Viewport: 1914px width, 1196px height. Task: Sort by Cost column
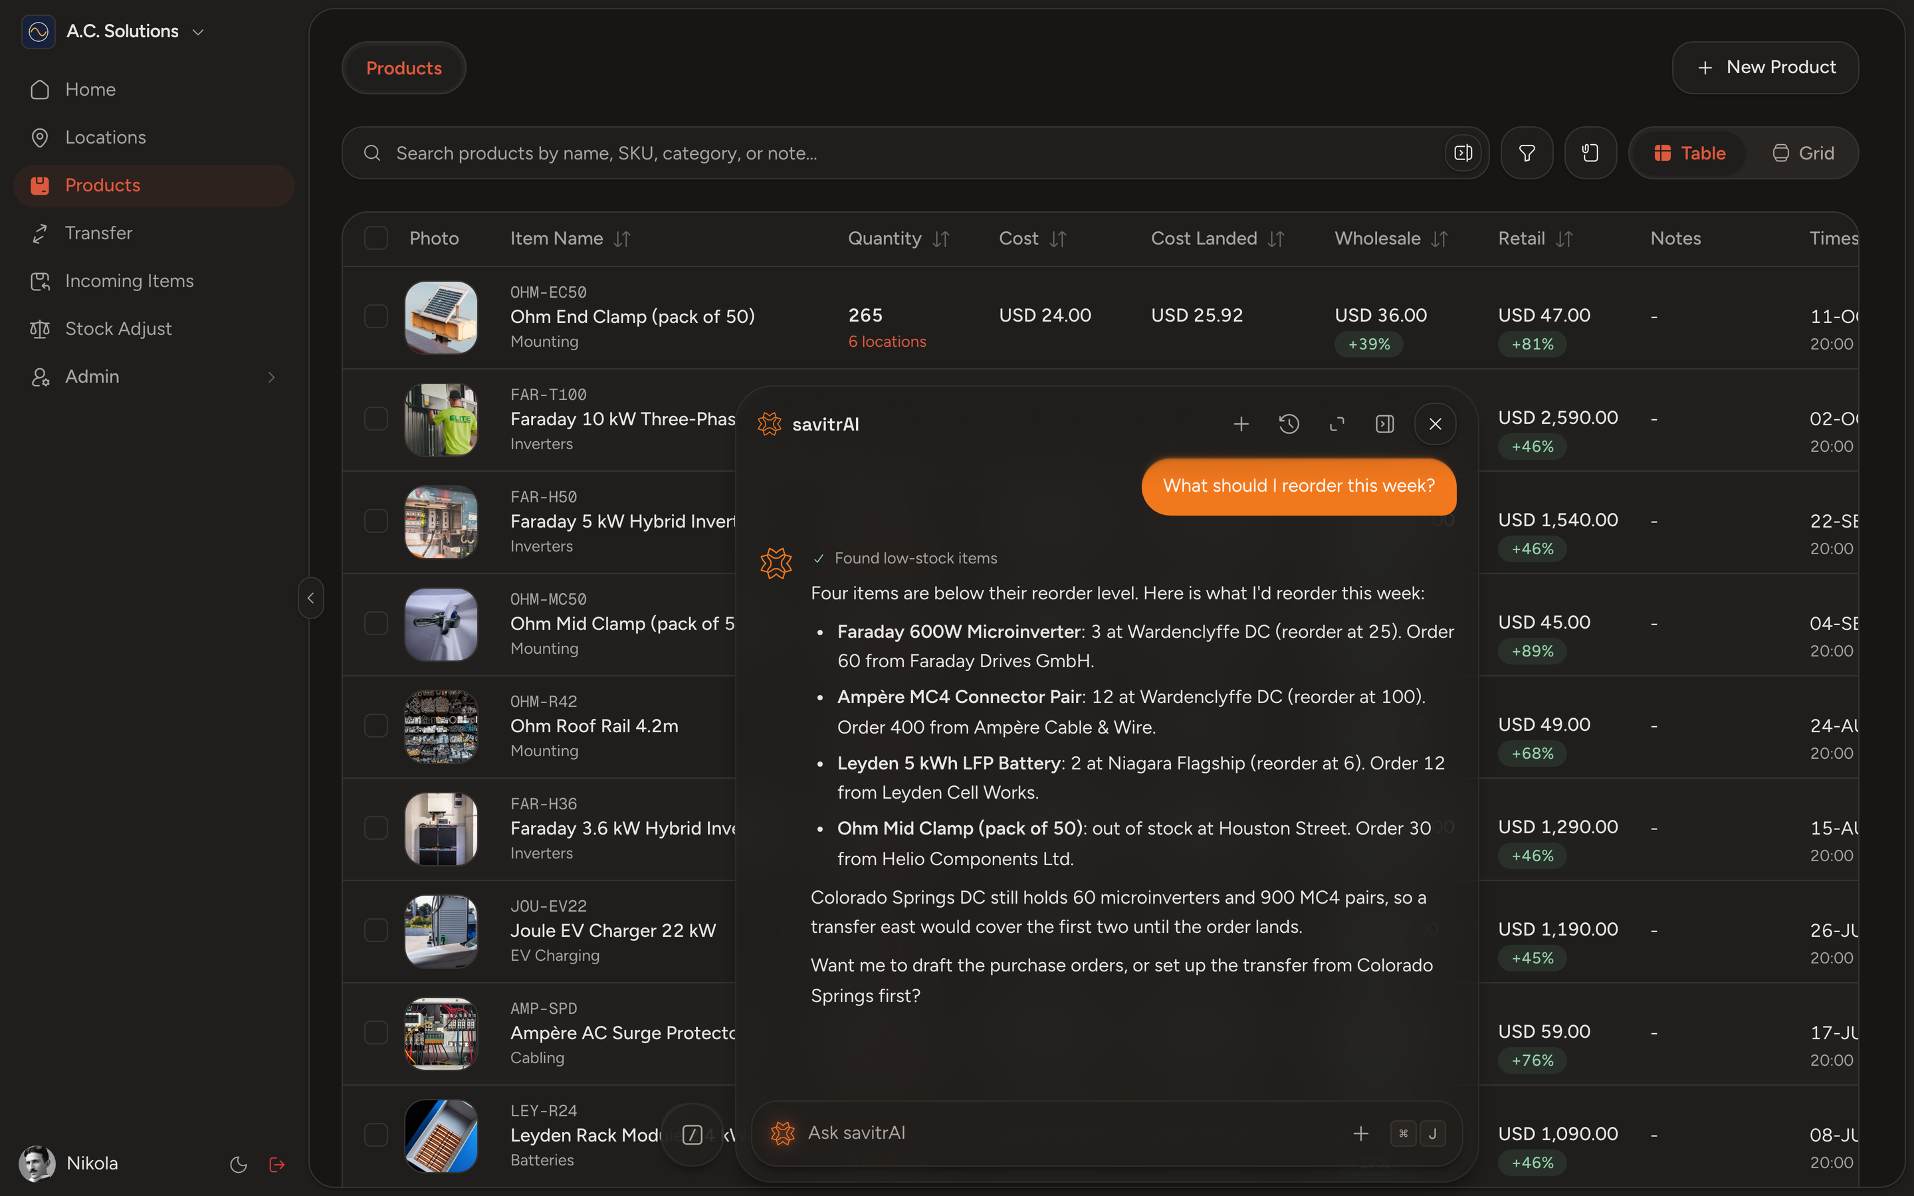click(x=1058, y=239)
